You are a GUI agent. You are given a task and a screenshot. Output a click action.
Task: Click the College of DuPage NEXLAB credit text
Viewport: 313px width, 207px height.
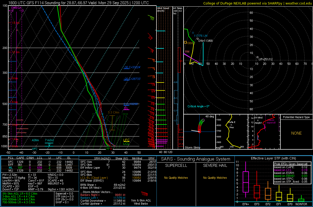coord(257,3)
